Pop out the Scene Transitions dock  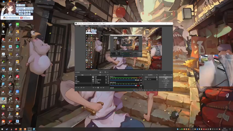click(157, 75)
